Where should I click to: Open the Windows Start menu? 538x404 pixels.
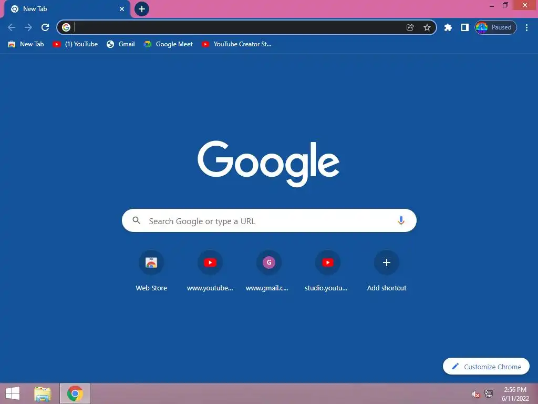click(x=13, y=393)
